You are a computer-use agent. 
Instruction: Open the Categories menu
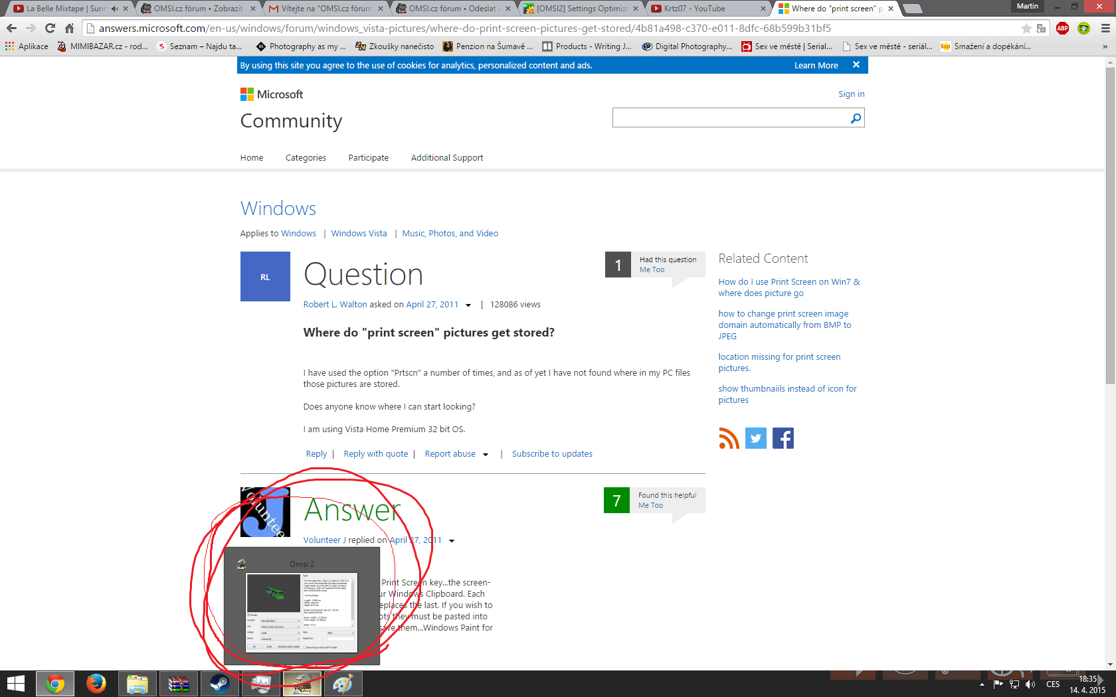[x=306, y=158]
